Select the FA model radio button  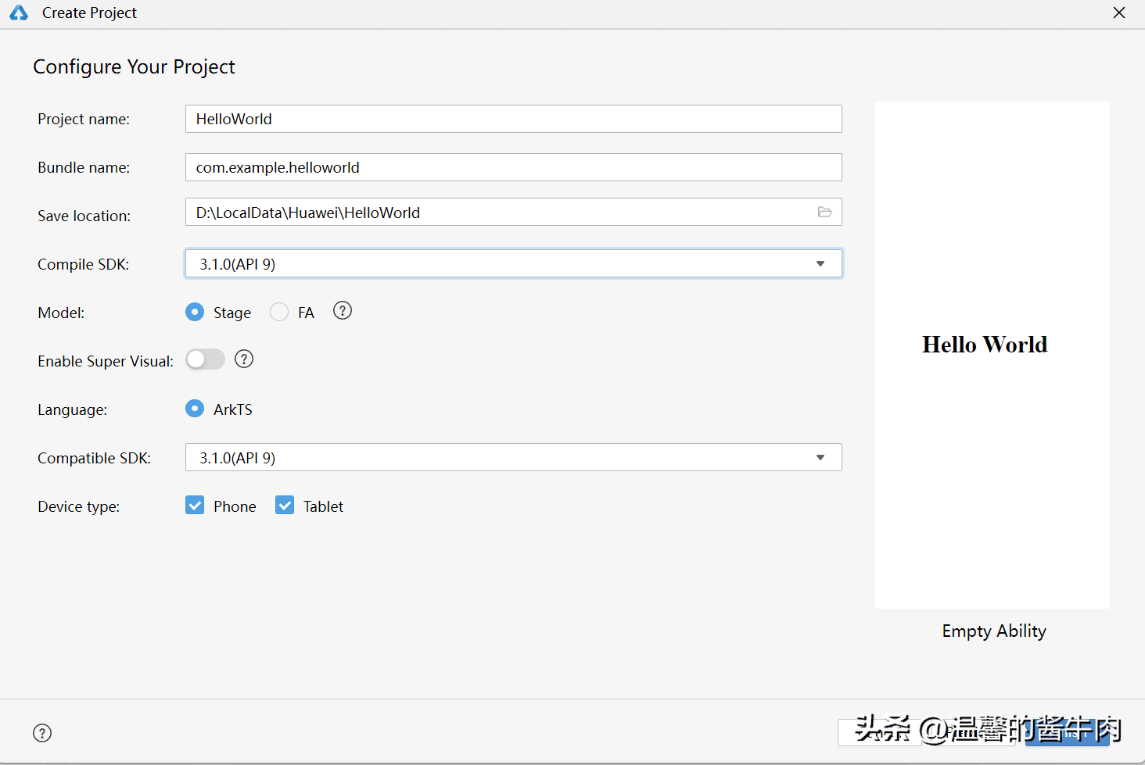[279, 313]
